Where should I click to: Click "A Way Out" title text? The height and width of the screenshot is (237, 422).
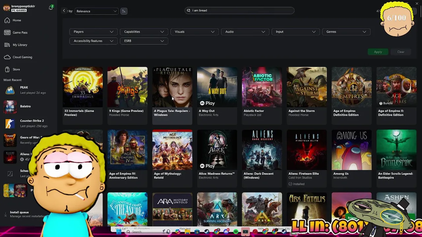click(207, 111)
